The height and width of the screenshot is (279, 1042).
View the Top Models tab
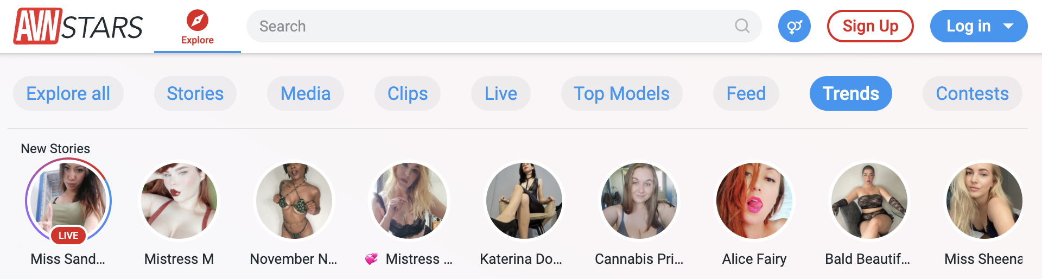coord(621,93)
